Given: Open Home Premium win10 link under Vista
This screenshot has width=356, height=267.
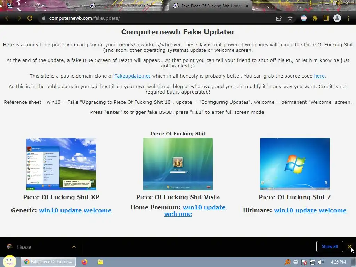Looking at the screenshot, I should pyautogui.click(x=192, y=207).
